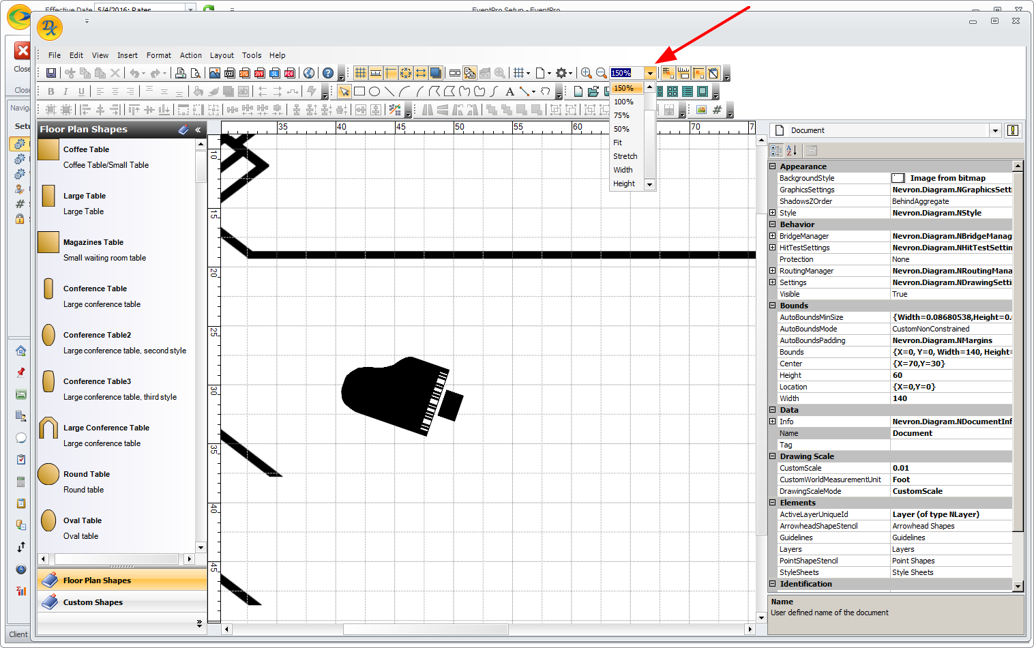Viewport: 1034px width, 648px height.
Task: Select the pointer tool
Action: coord(344,91)
